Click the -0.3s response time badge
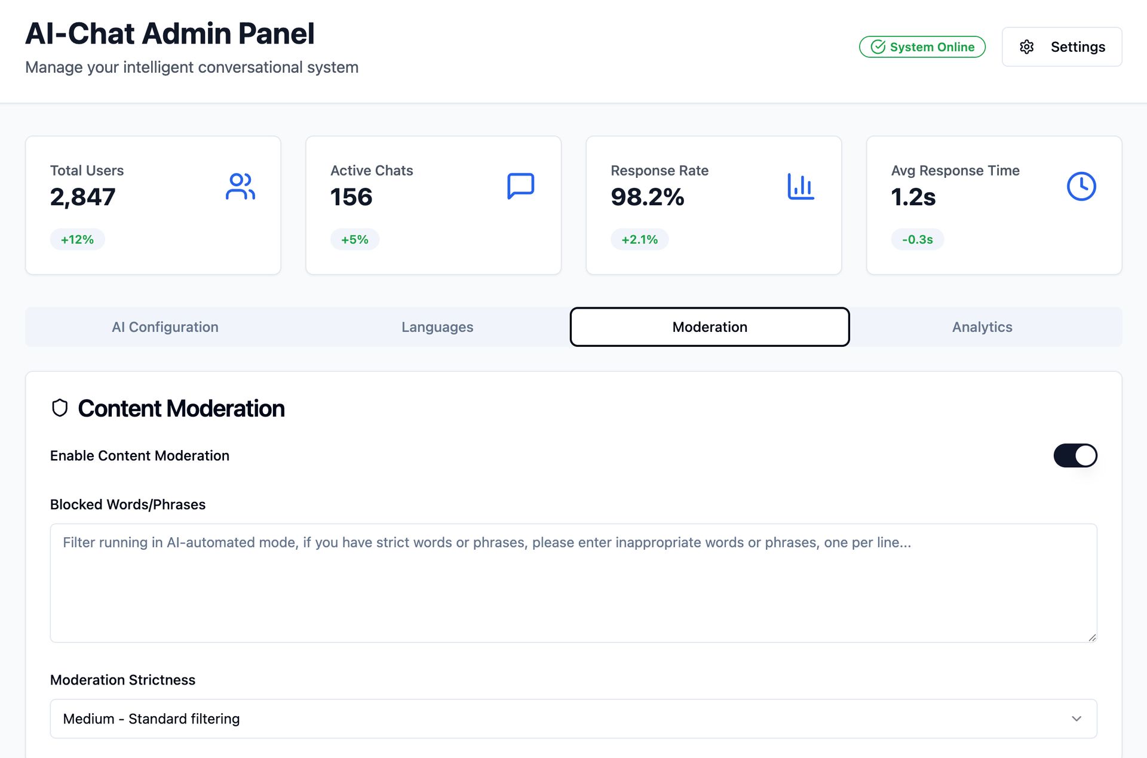The width and height of the screenshot is (1147, 758). [x=917, y=239]
